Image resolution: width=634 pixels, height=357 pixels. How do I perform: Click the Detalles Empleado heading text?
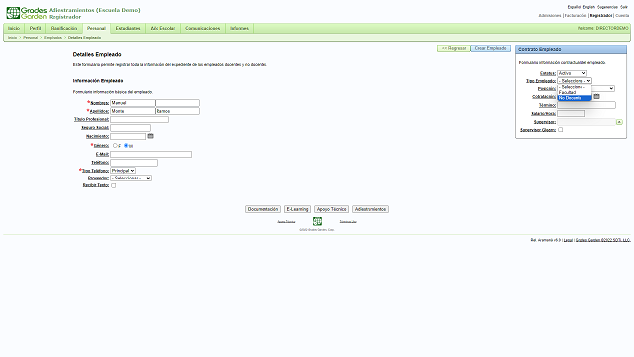[x=97, y=54]
